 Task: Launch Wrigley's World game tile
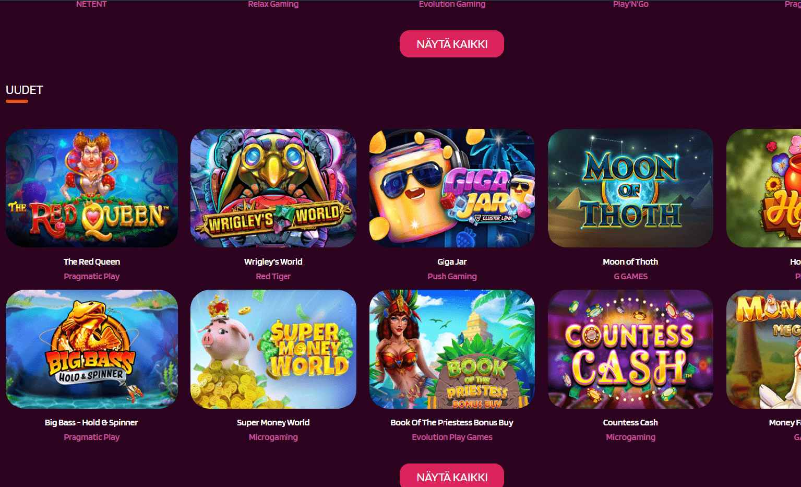(273, 188)
